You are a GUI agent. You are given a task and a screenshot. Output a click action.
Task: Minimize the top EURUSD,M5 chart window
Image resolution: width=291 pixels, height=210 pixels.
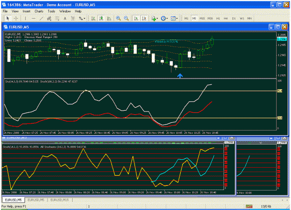click(x=271, y=27)
